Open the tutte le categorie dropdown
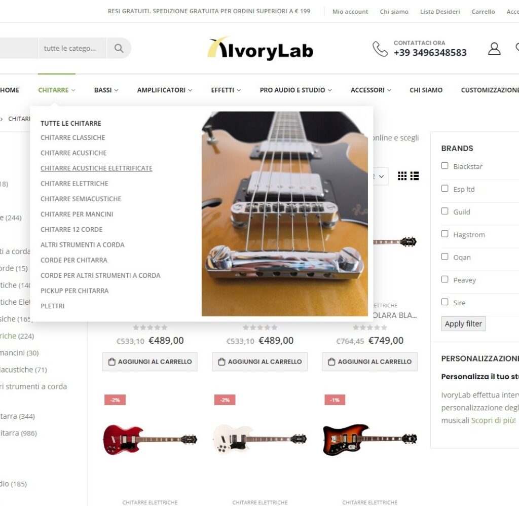This screenshot has height=506, width=519. (x=72, y=48)
